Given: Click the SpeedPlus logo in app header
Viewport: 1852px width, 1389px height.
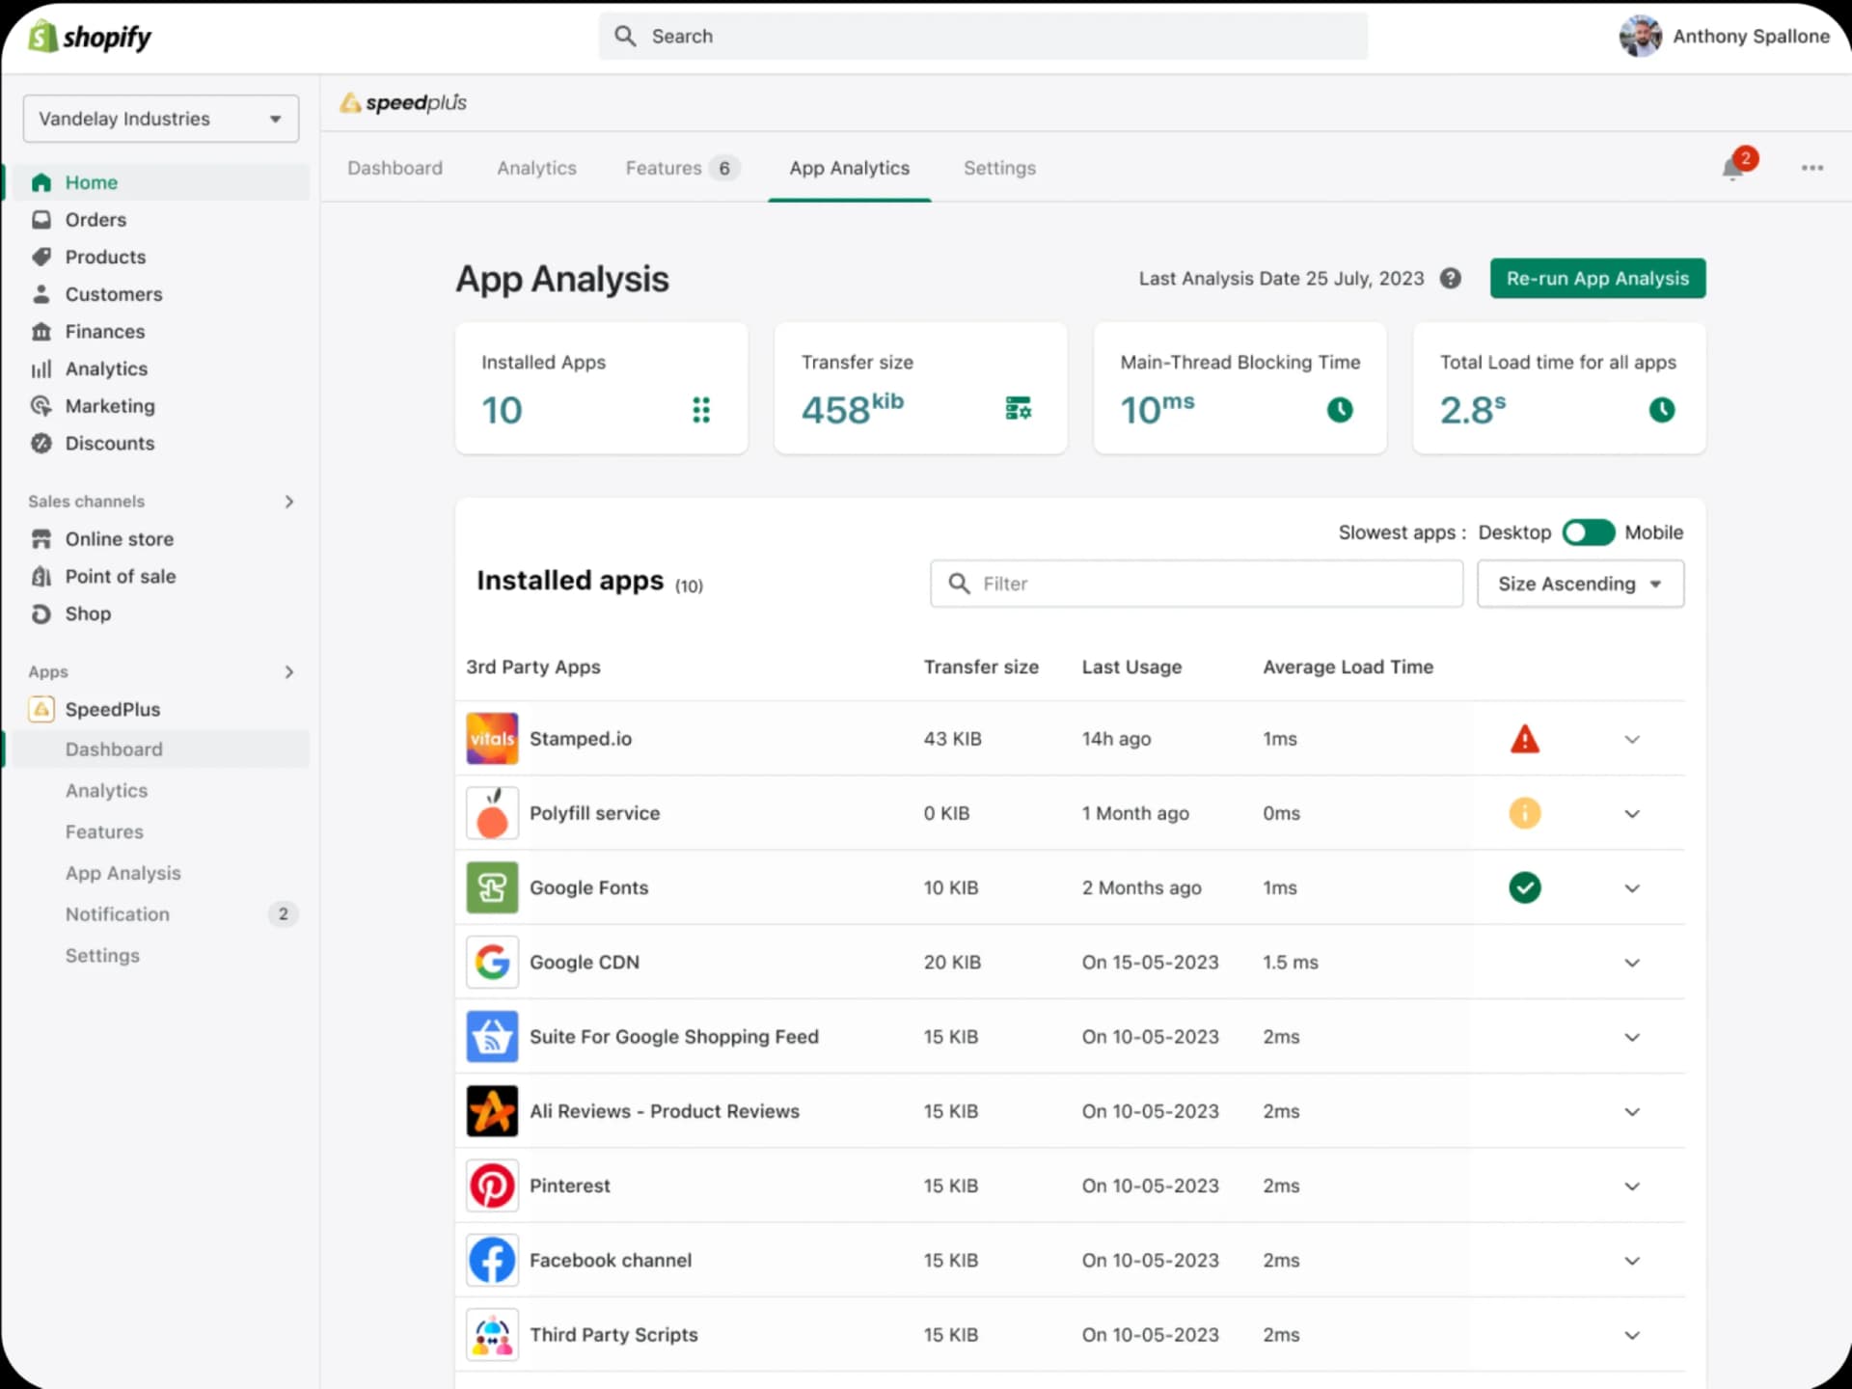Looking at the screenshot, I should 403,102.
